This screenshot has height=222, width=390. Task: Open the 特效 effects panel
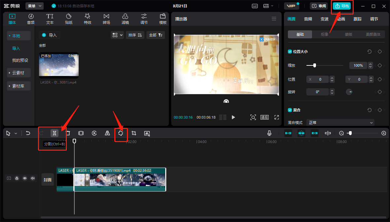(x=88, y=19)
